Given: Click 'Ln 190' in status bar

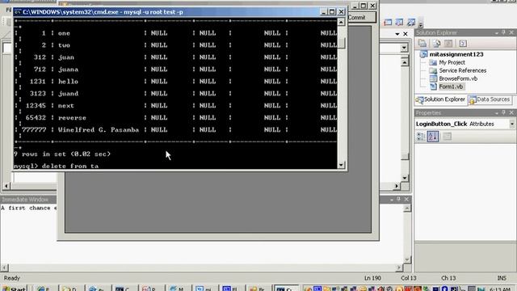Looking at the screenshot, I should [372, 278].
